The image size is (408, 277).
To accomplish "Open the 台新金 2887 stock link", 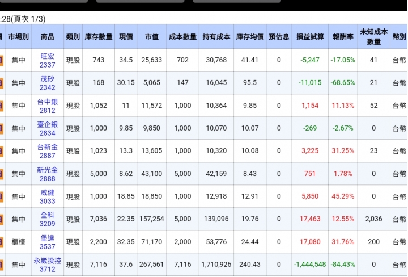I will tap(48, 152).
